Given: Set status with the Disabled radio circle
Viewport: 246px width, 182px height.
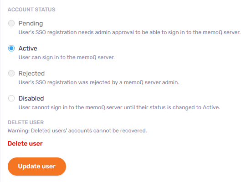Looking at the screenshot, I should [11, 98].
